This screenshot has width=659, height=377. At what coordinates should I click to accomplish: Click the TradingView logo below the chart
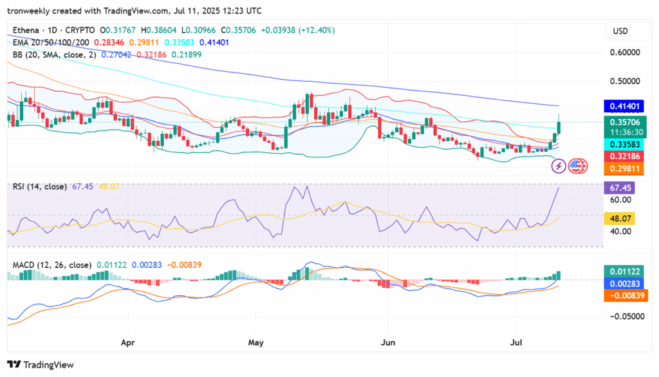[41, 365]
